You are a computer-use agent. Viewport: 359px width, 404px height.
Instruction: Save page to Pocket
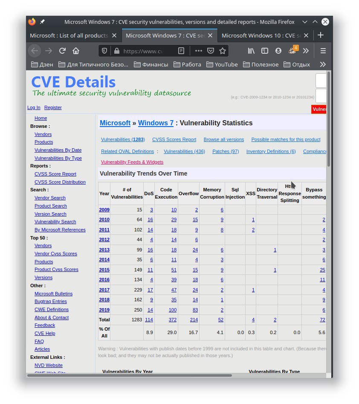coord(211,51)
